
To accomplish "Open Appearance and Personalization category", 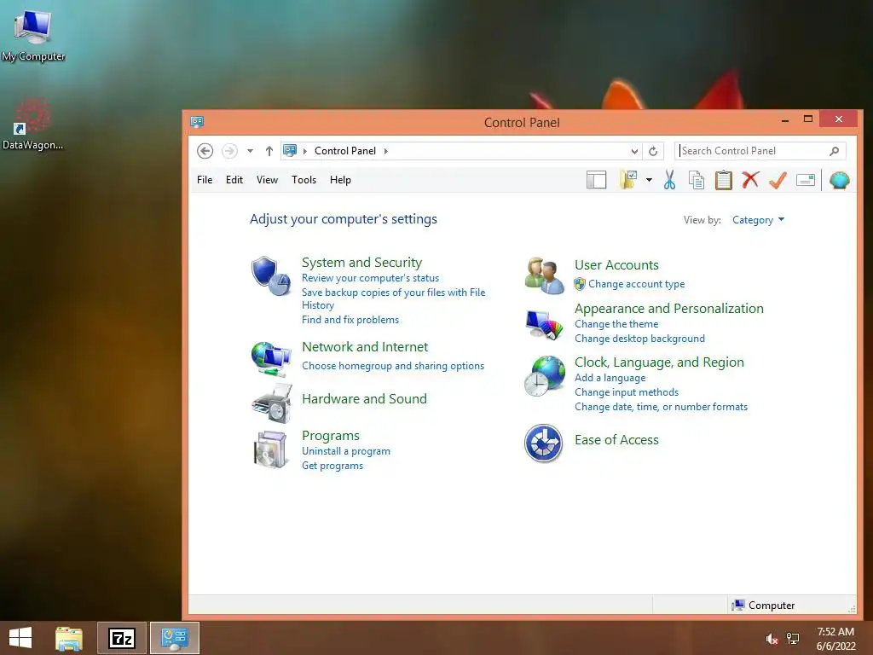I will (x=668, y=309).
